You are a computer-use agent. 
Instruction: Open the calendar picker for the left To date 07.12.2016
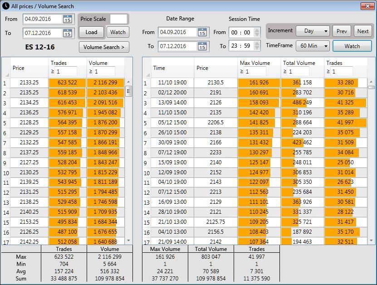67,33
